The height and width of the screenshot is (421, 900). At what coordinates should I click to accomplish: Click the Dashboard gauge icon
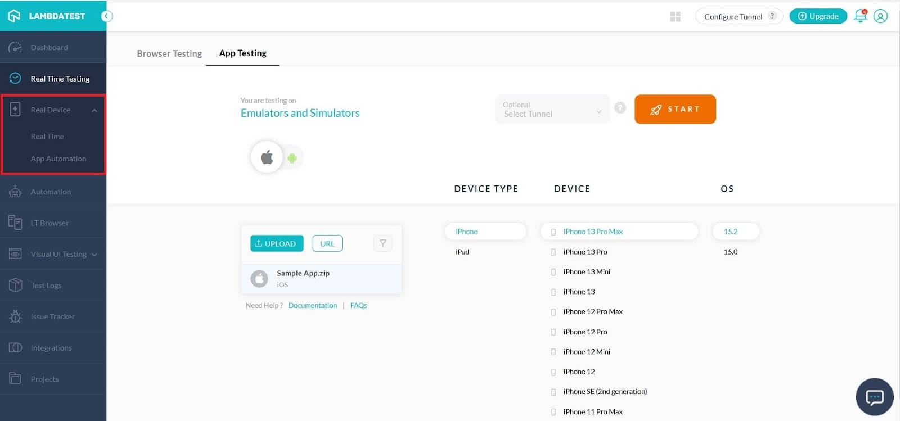click(15, 47)
